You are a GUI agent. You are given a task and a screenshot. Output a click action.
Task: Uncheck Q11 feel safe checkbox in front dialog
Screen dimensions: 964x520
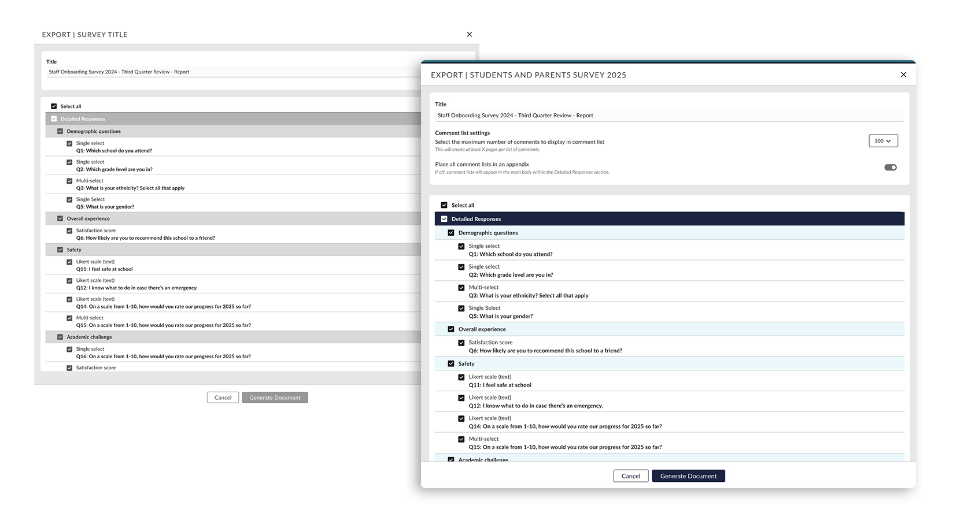461,377
